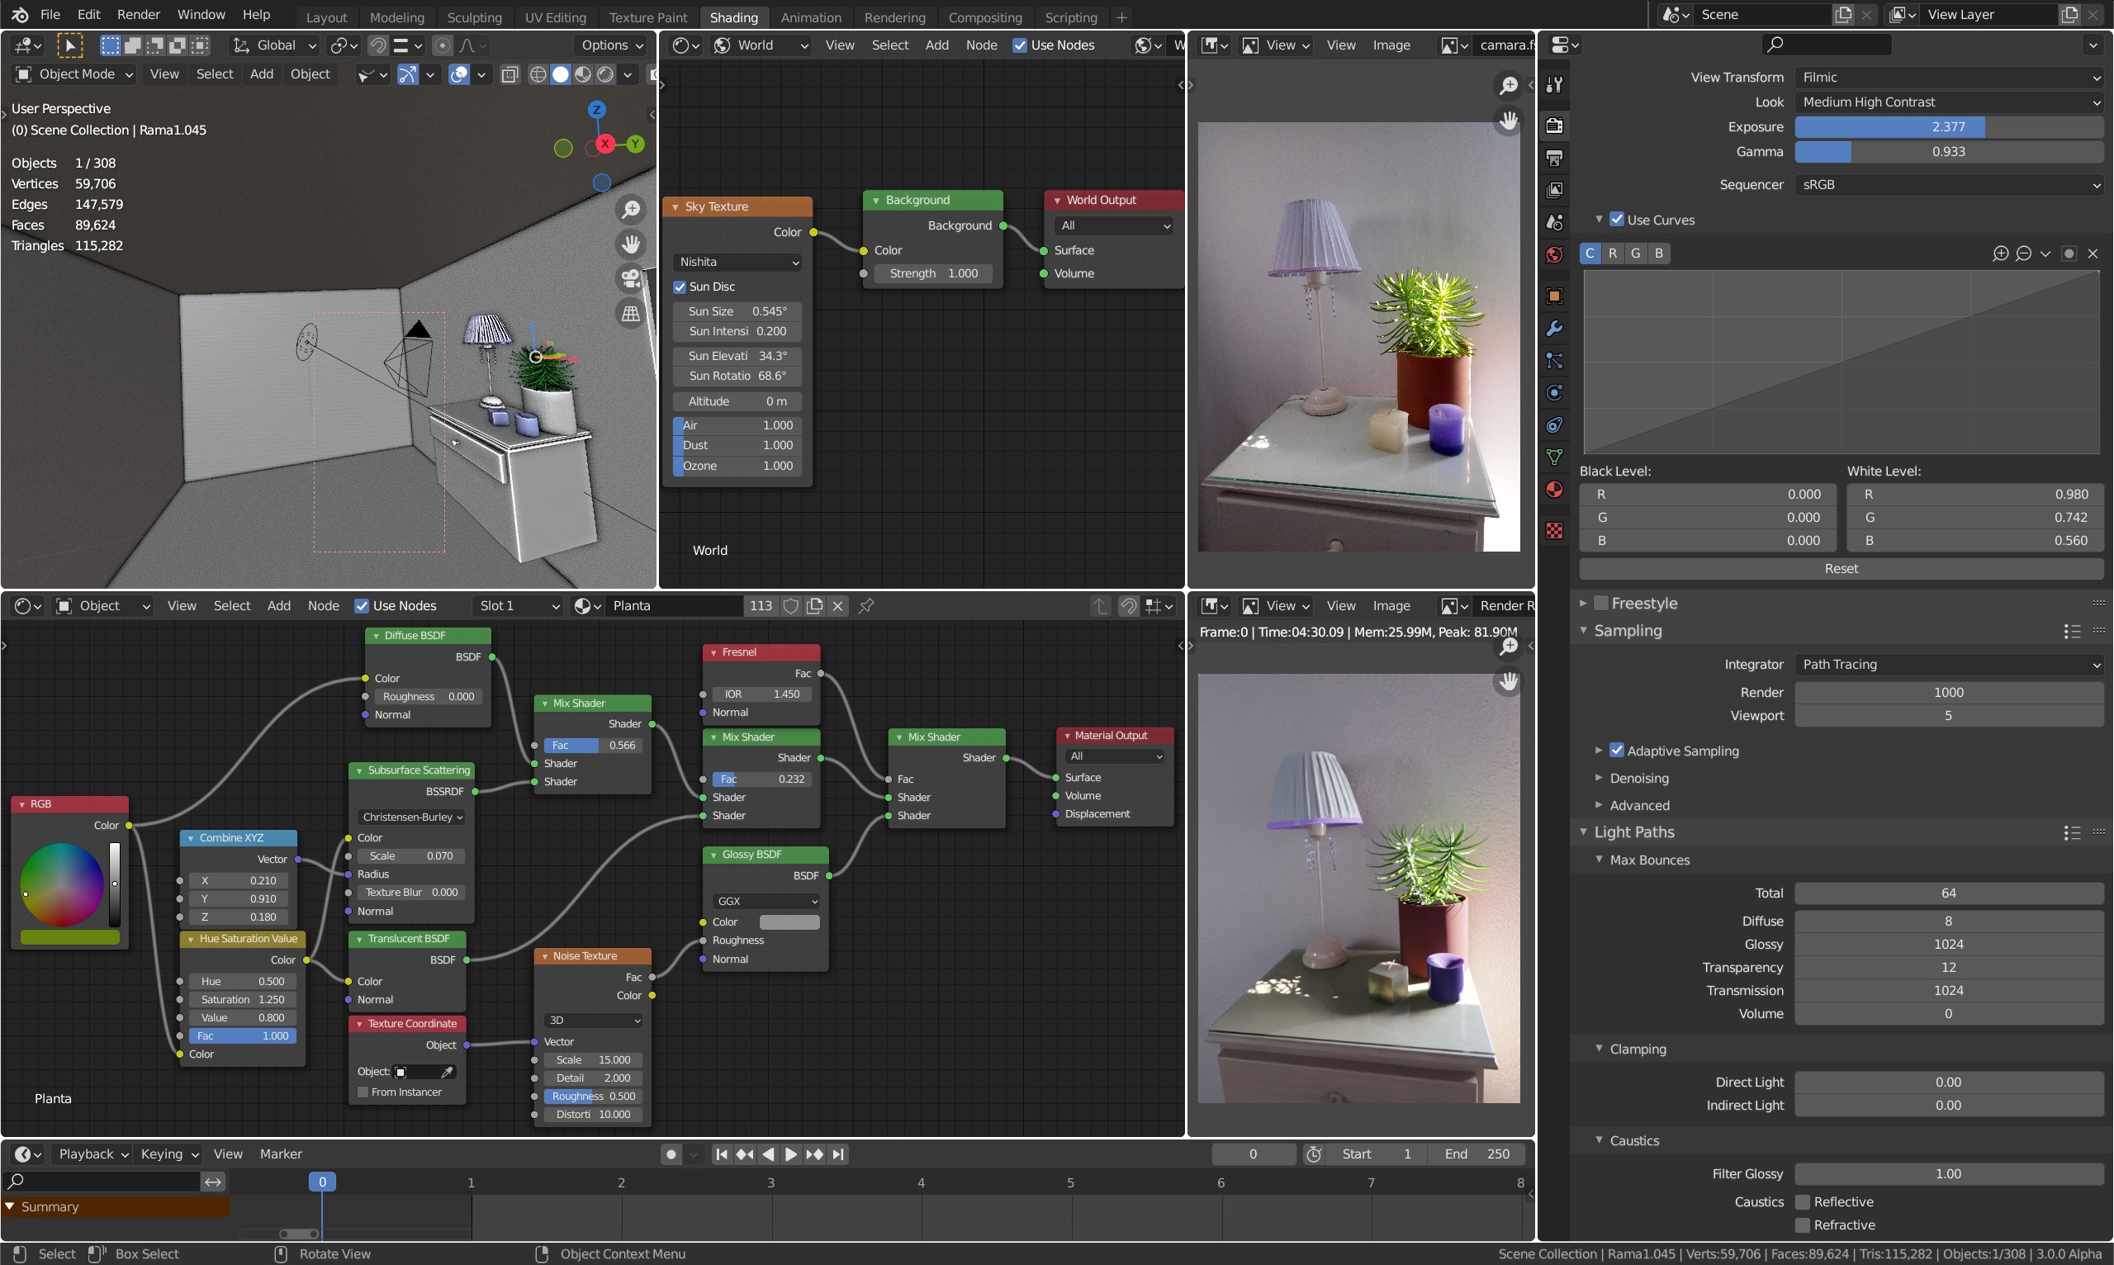Click the Shading workspace tab

732,17
